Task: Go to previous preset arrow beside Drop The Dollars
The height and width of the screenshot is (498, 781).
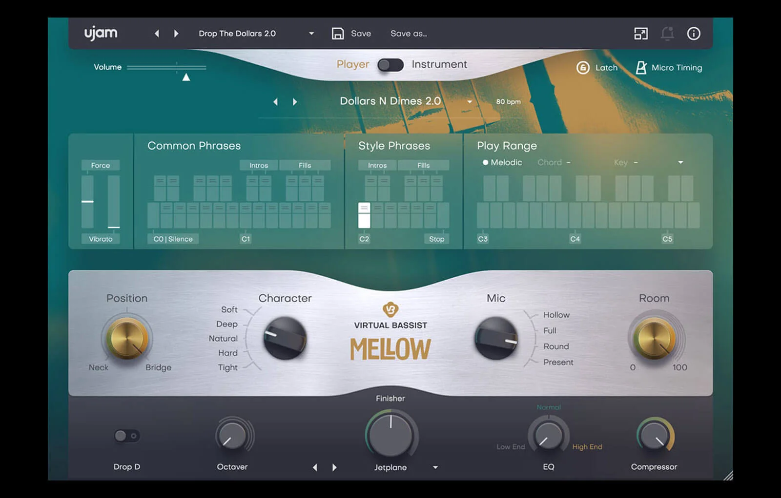Action: [157, 34]
